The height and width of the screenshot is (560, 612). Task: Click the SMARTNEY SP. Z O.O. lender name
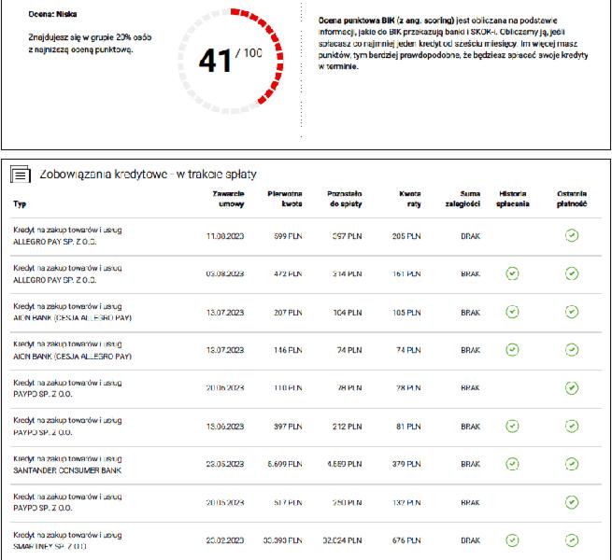click(50, 547)
